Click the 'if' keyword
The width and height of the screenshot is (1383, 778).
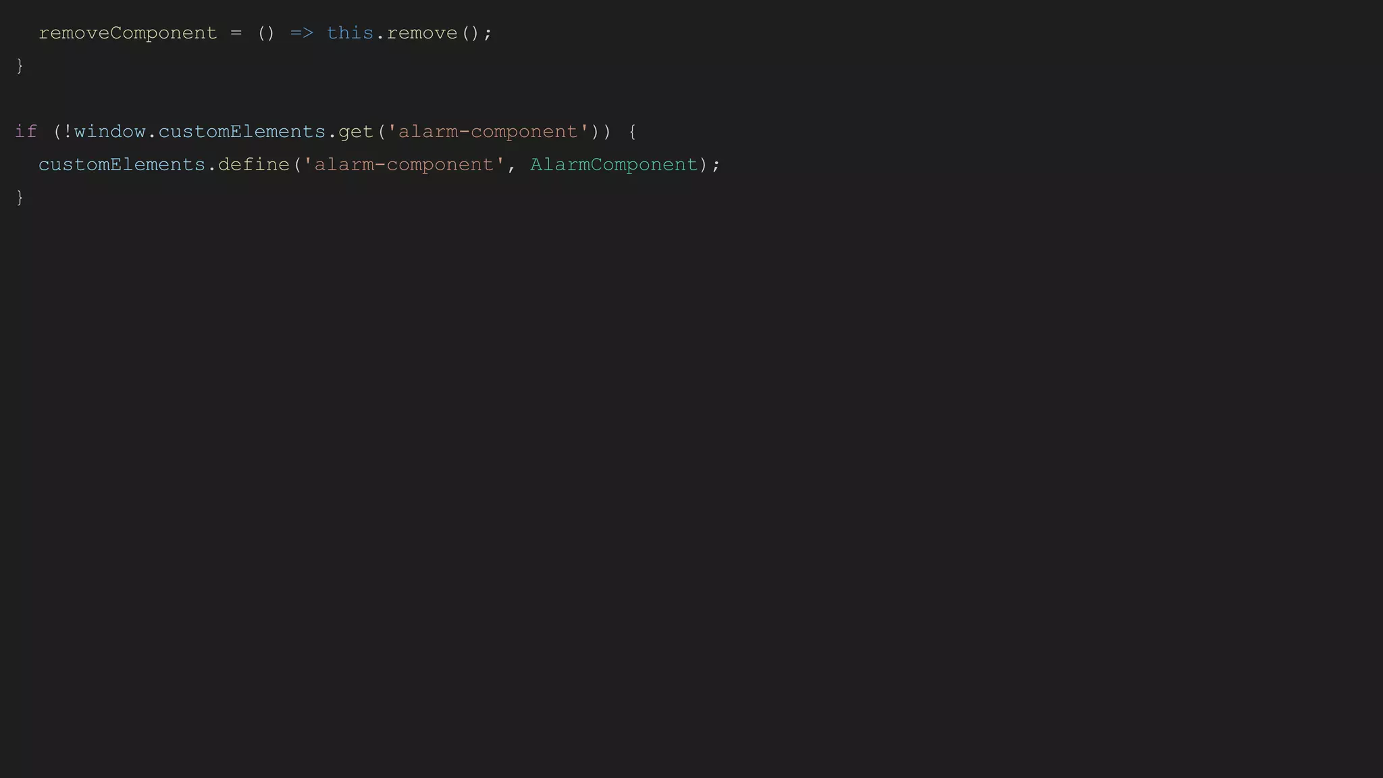[x=26, y=132]
